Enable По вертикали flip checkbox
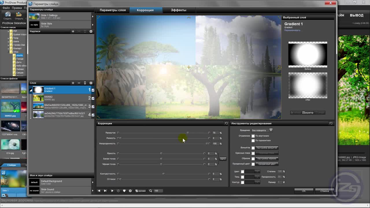Image resolution: width=370 pixels, height=208 pixels. 253,136
